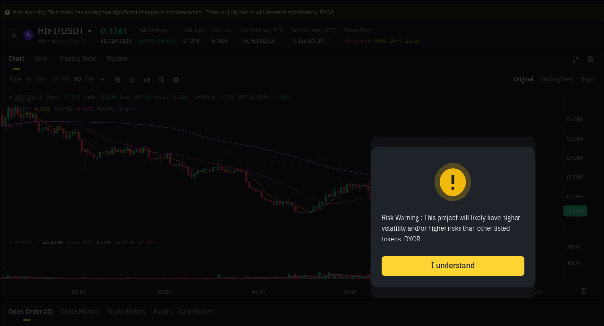Open the calendar date range picker icon
Screen dimensions: 604x326
click(117, 79)
